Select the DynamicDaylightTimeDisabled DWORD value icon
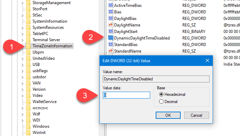This screenshot has width=240, height=136. [x=111, y=38]
